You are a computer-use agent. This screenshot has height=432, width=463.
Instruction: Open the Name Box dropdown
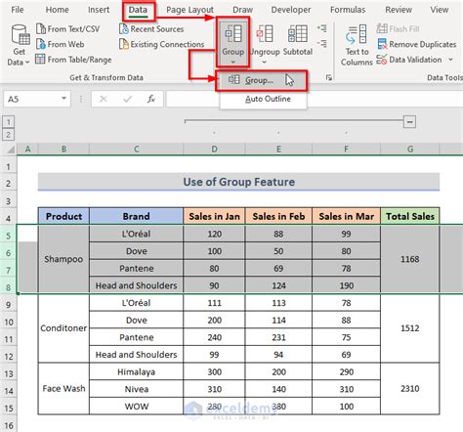(x=63, y=99)
